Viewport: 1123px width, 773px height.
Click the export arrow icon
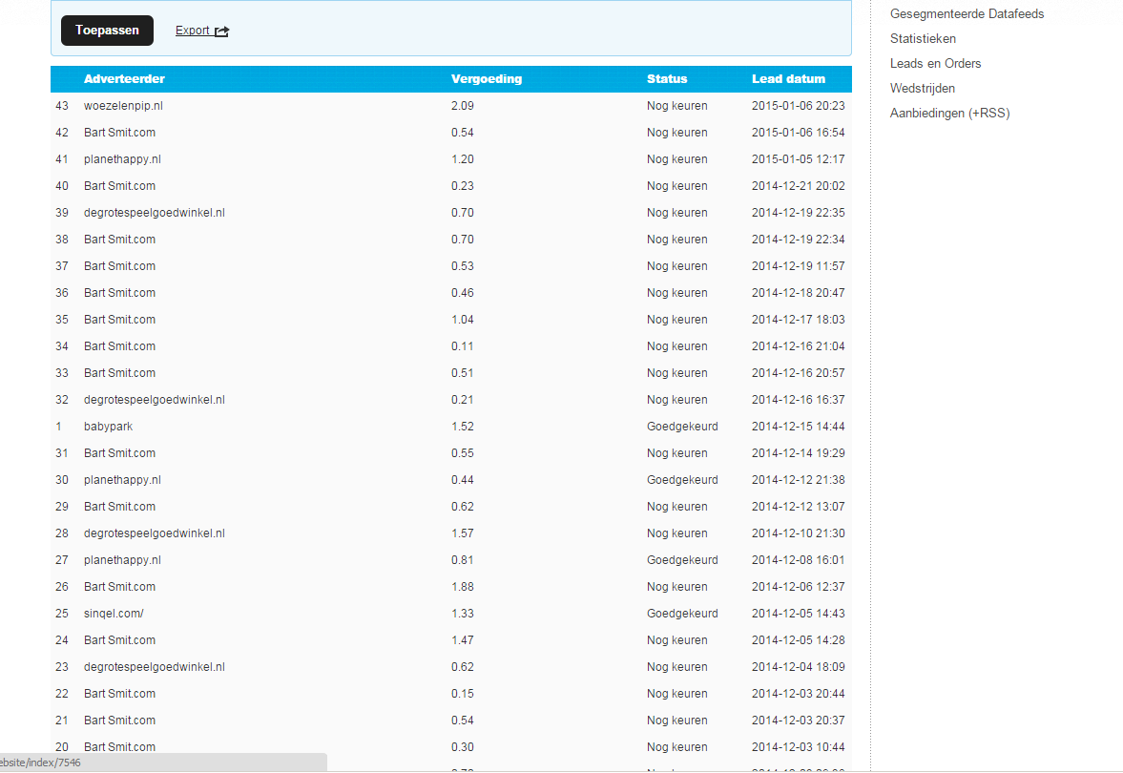222,31
